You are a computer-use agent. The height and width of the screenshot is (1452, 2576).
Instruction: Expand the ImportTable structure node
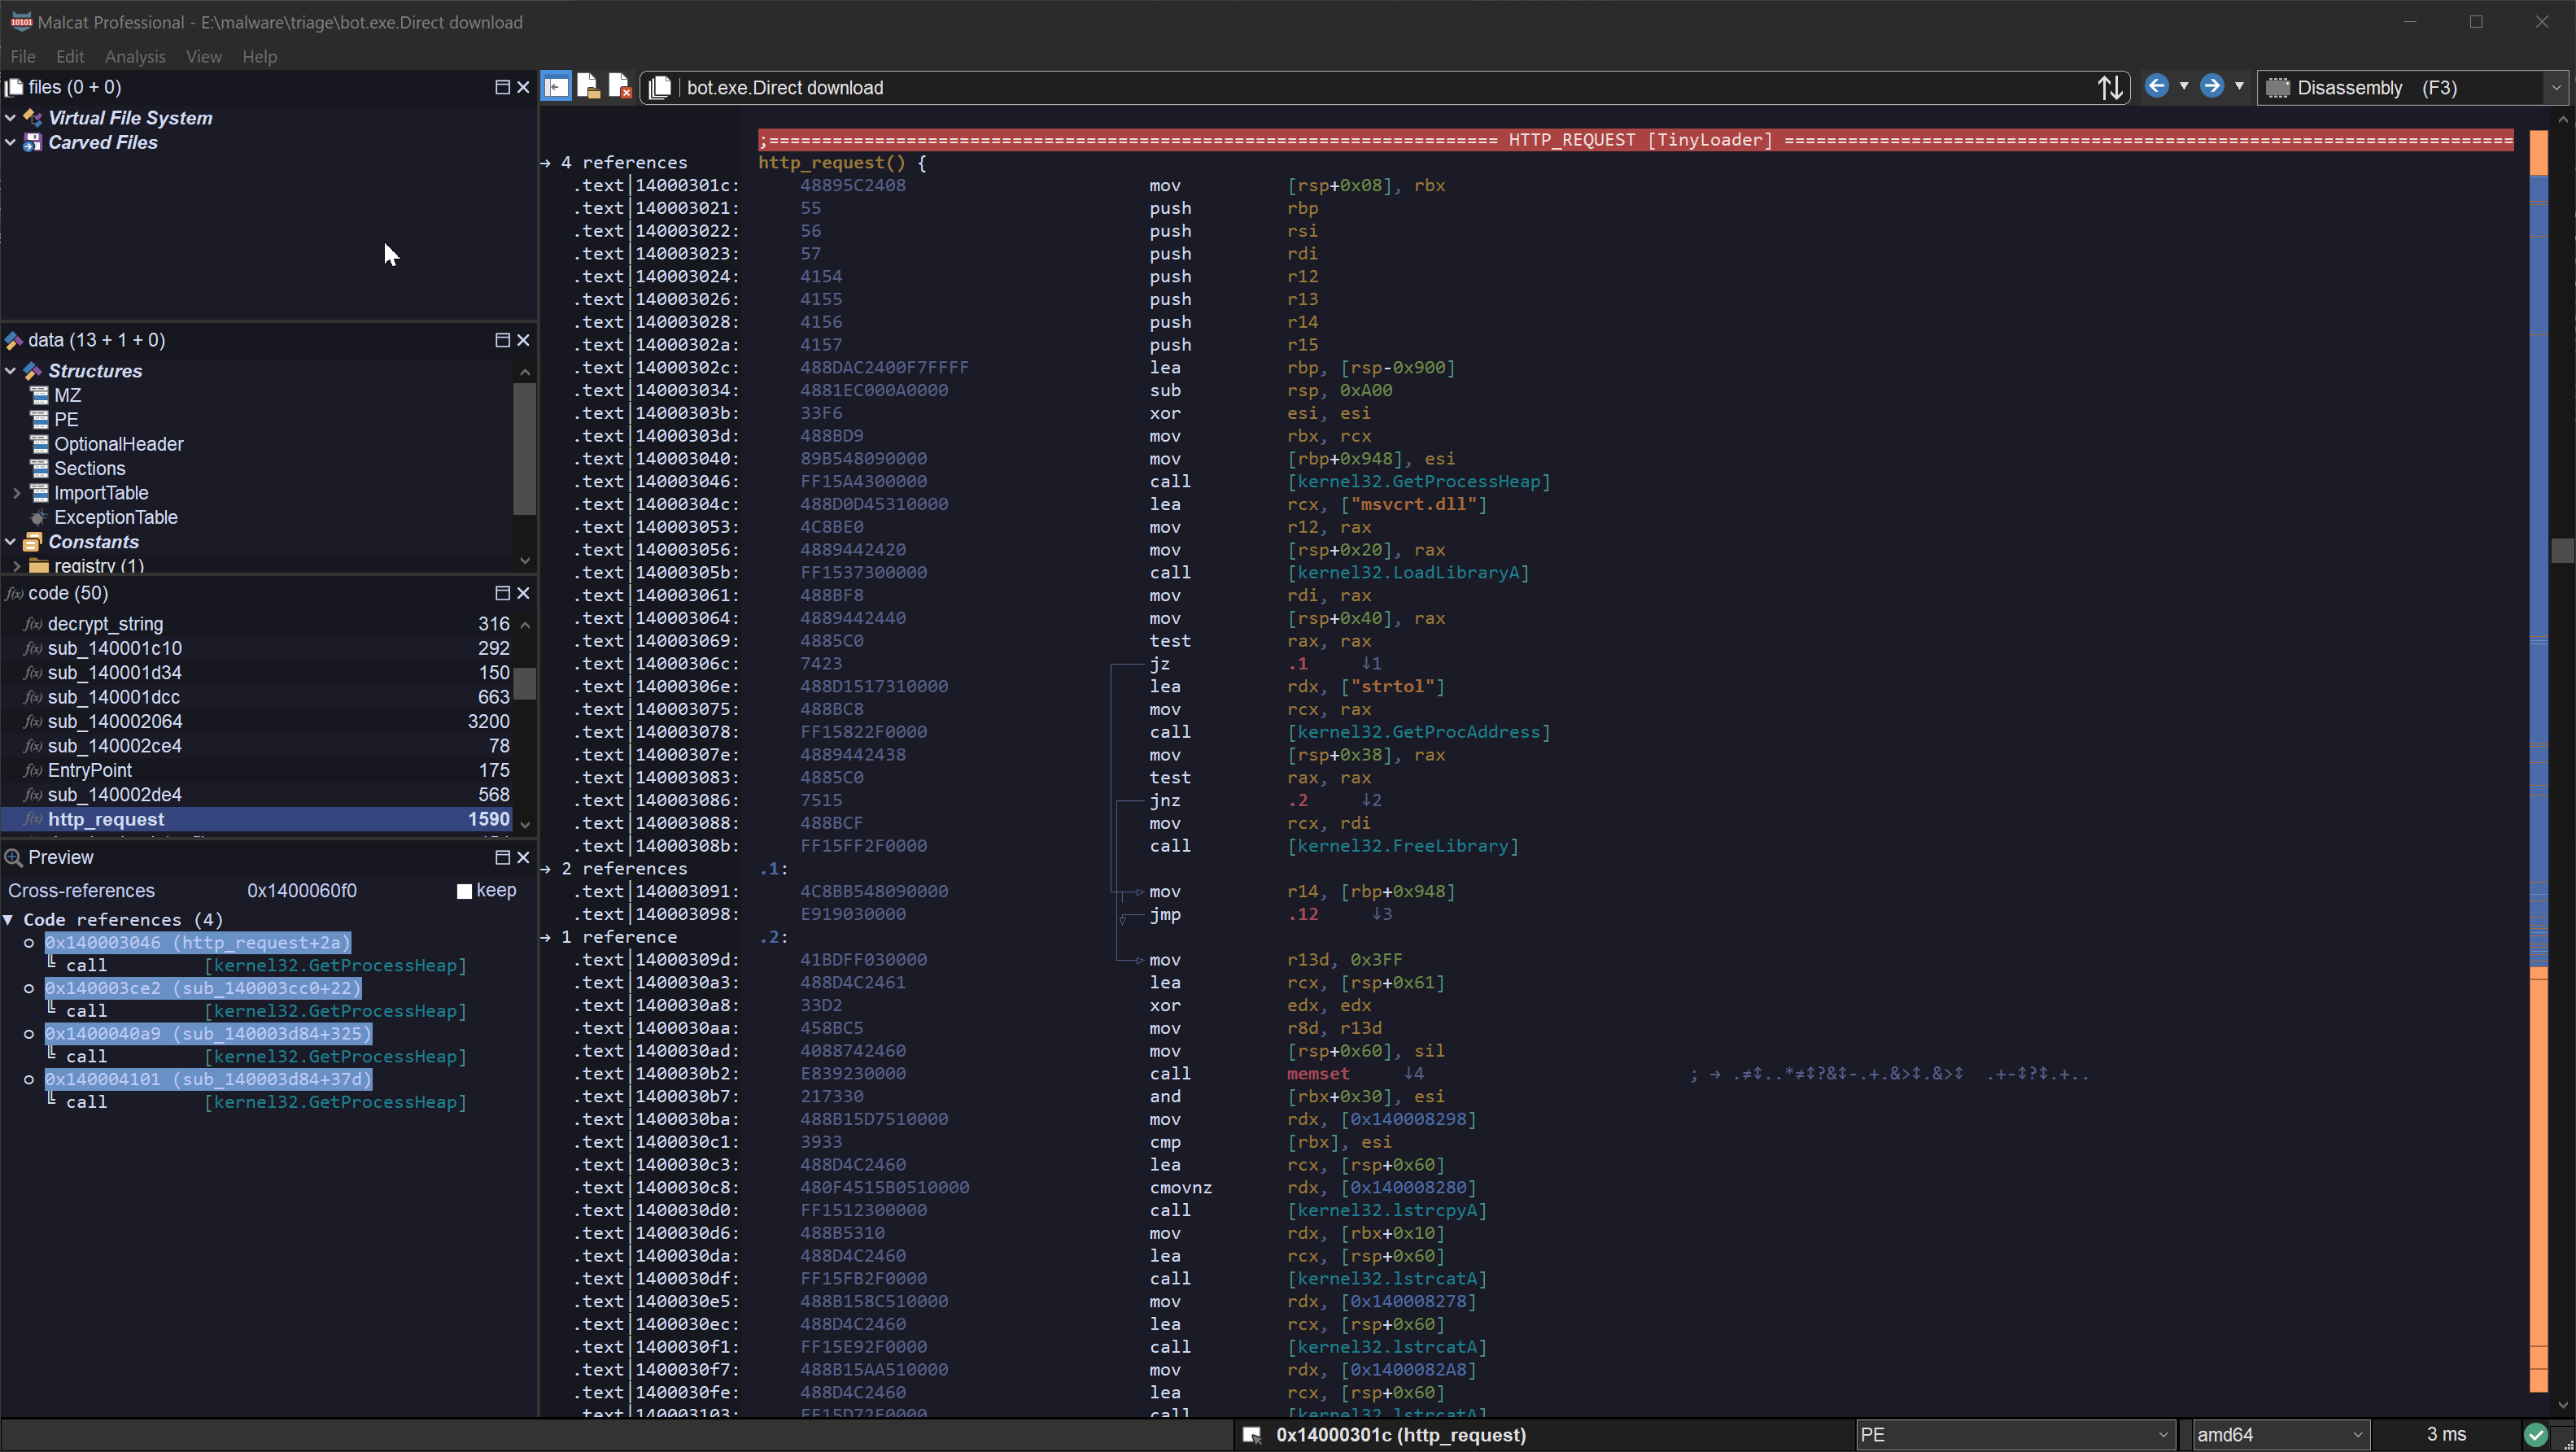click(x=17, y=492)
